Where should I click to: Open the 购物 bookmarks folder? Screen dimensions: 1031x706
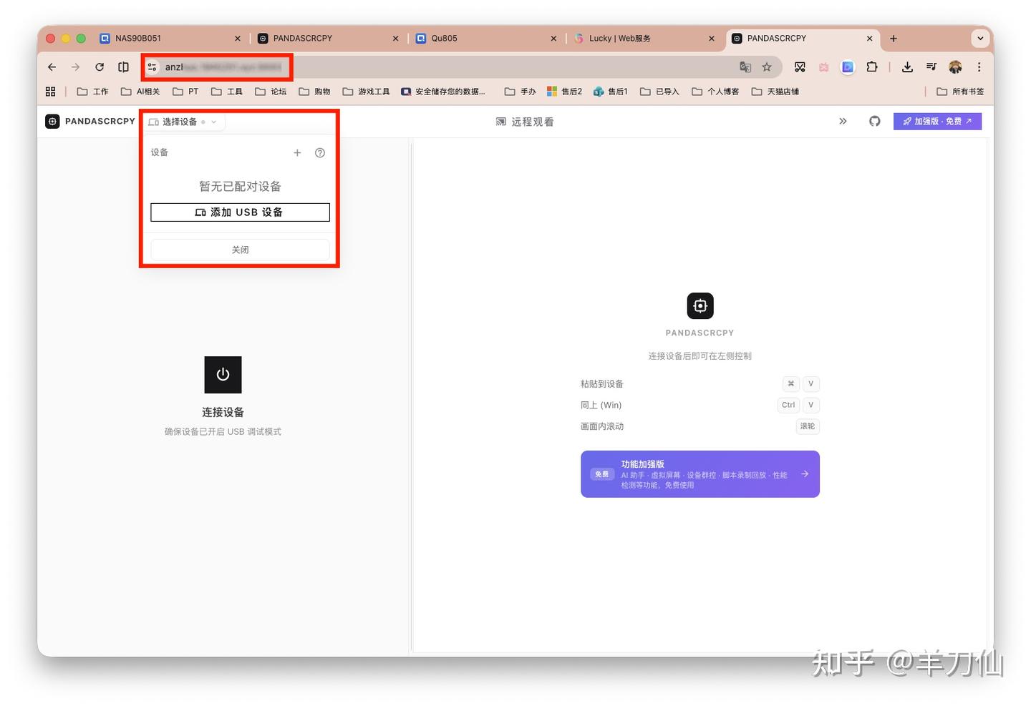point(314,92)
